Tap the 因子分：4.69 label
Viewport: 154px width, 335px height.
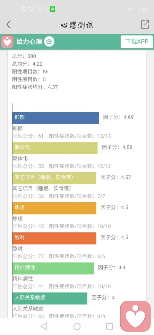click(x=118, y=117)
